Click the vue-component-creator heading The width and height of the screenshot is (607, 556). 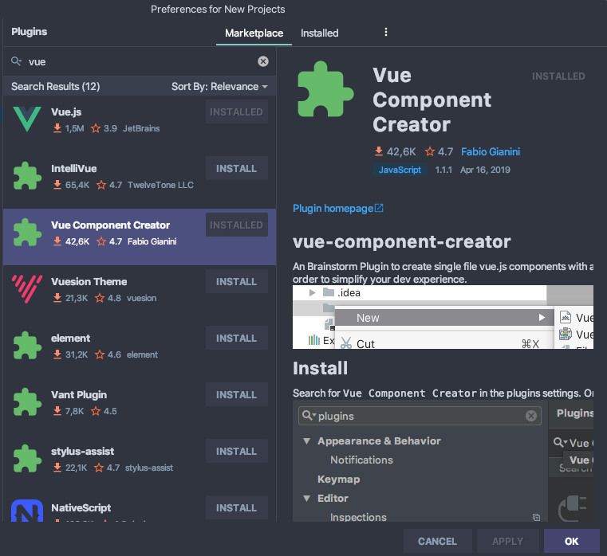pos(402,241)
